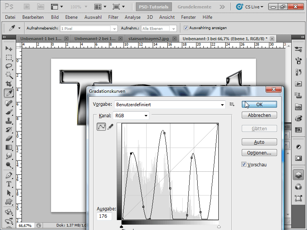Launch Adobe Bridge from the top bar
The height and width of the screenshot is (230, 307).
pyautogui.click(x=27, y=7)
